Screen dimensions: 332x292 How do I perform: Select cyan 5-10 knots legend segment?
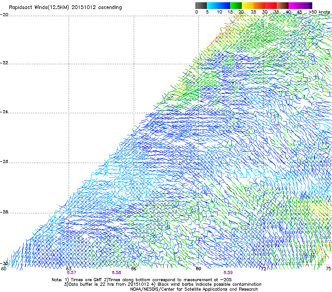pos(212,5)
